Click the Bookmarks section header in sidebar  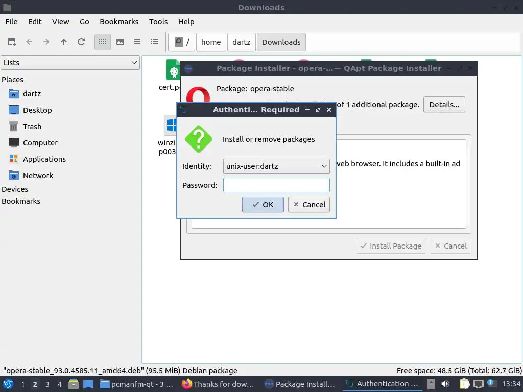pos(21,201)
